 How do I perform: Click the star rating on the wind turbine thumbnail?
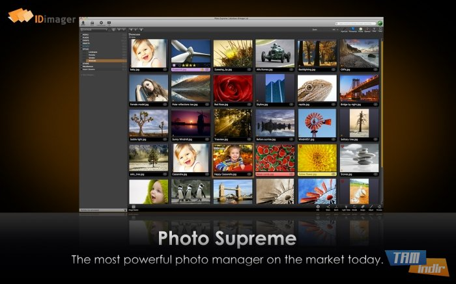tap(189, 66)
